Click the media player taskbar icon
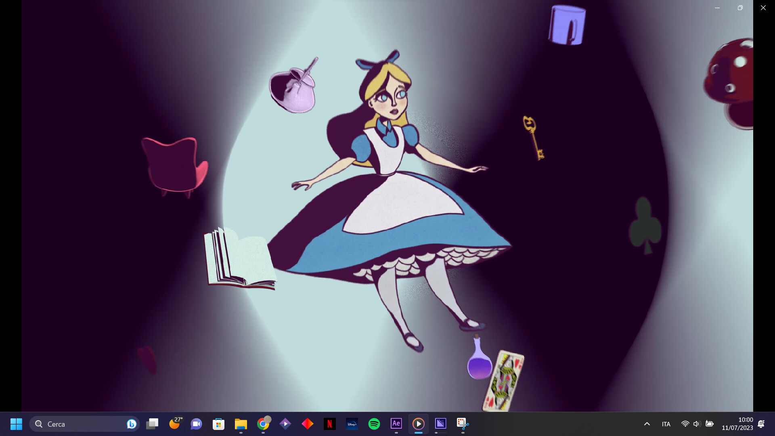The height and width of the screenshot is (436, 775). [x=418, y=423]
